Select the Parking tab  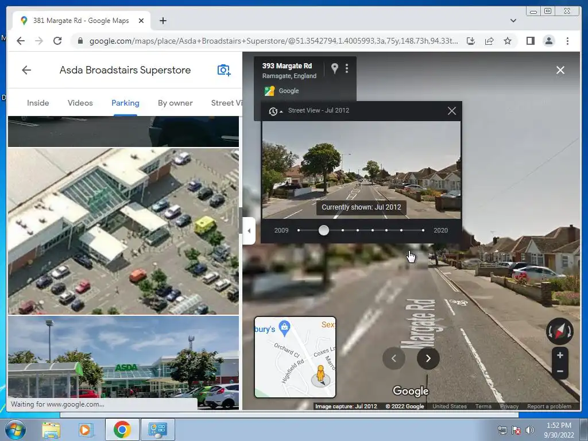click(x=125, y=103)
